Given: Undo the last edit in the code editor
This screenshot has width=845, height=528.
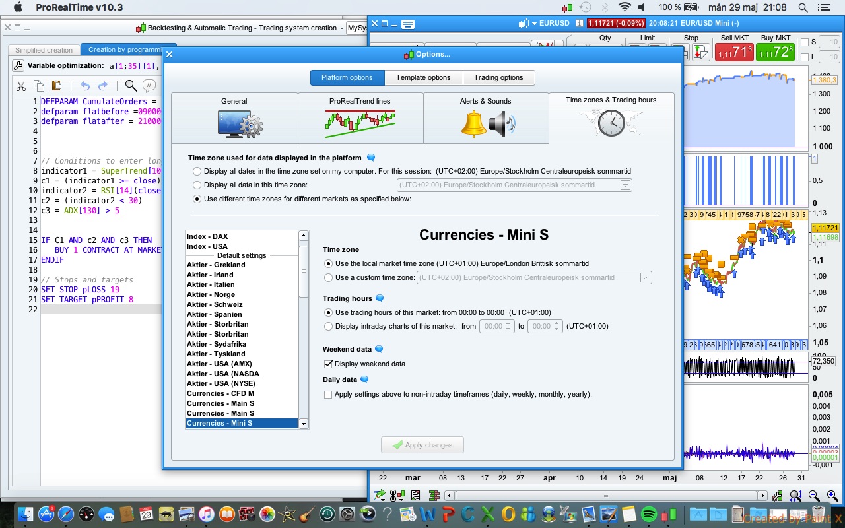Looking at the screenshot, I should point(84,86).
